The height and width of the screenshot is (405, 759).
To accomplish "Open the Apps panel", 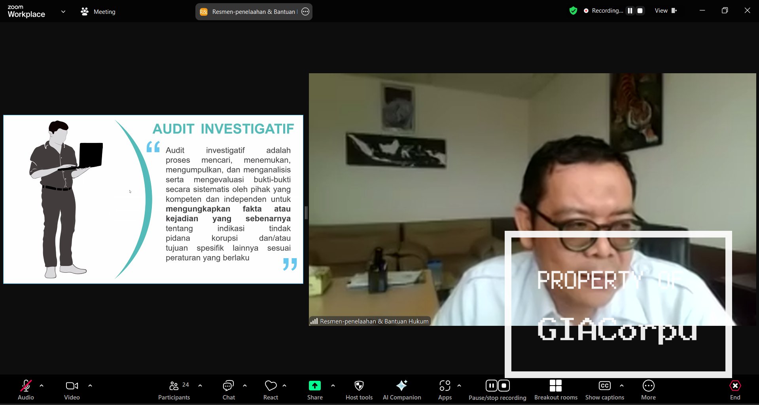I will click(445, 390).
